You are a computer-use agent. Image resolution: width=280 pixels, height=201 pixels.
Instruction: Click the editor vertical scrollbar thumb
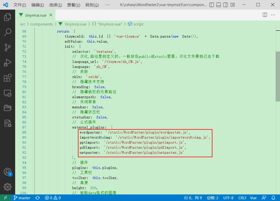pos(278,76)
